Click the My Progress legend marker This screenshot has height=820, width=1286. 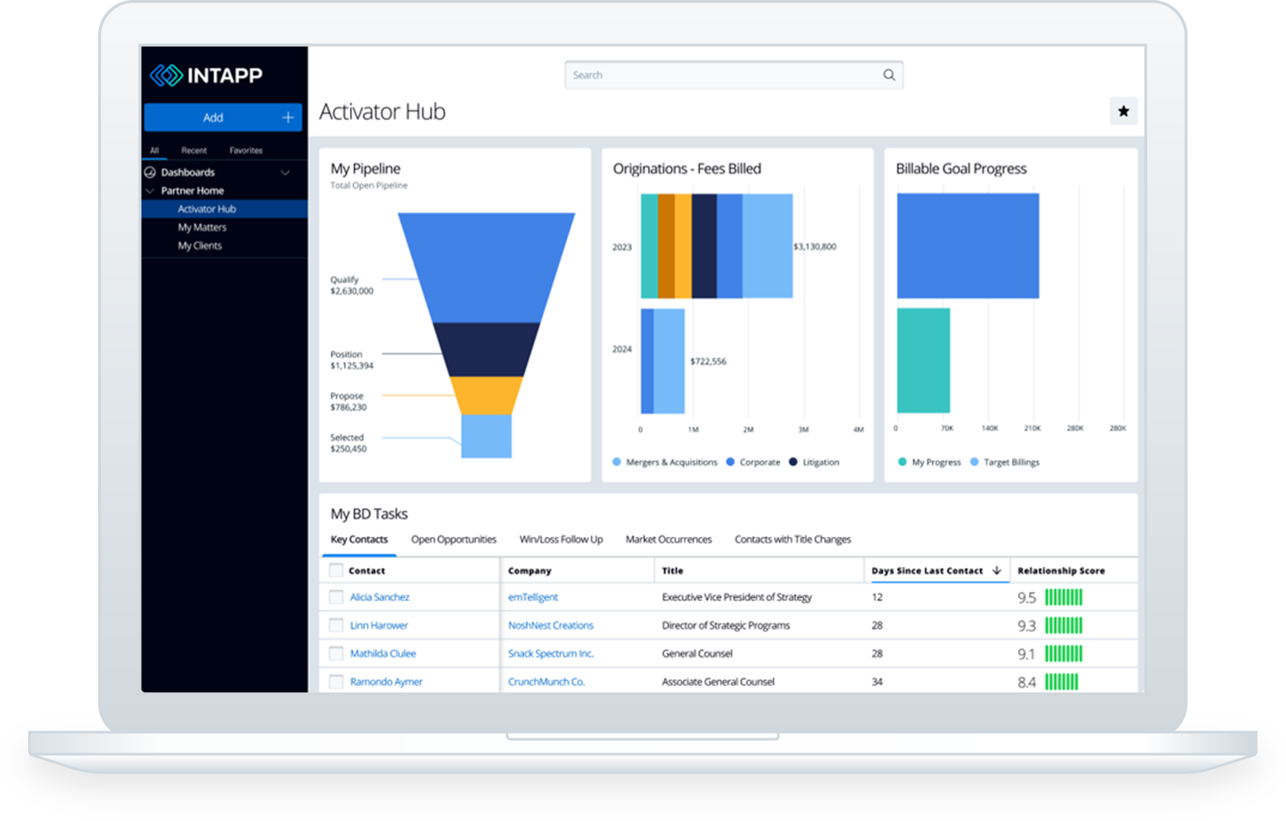pyautogui.click(x=902, y=462)
